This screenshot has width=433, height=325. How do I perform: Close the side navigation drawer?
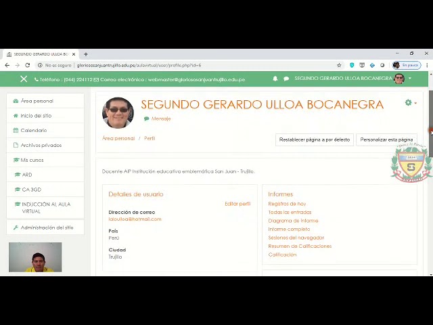point(24,79)
